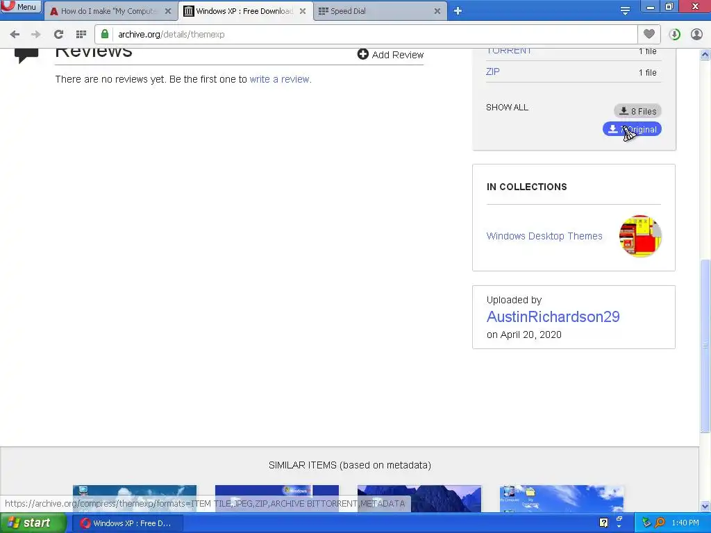This screenshot has height=533, width=711.
Task: Open the ZIP download option
Action: click(493, 71)
